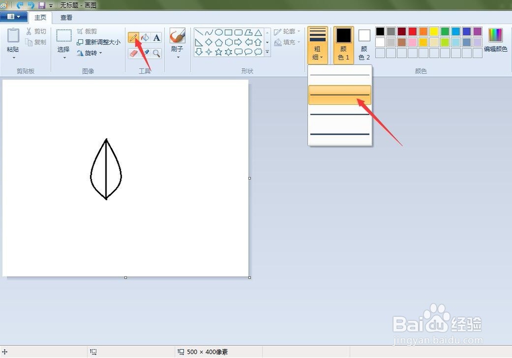Click the Select rectangle icon
512x358 pixels.
tap(63, 35)
